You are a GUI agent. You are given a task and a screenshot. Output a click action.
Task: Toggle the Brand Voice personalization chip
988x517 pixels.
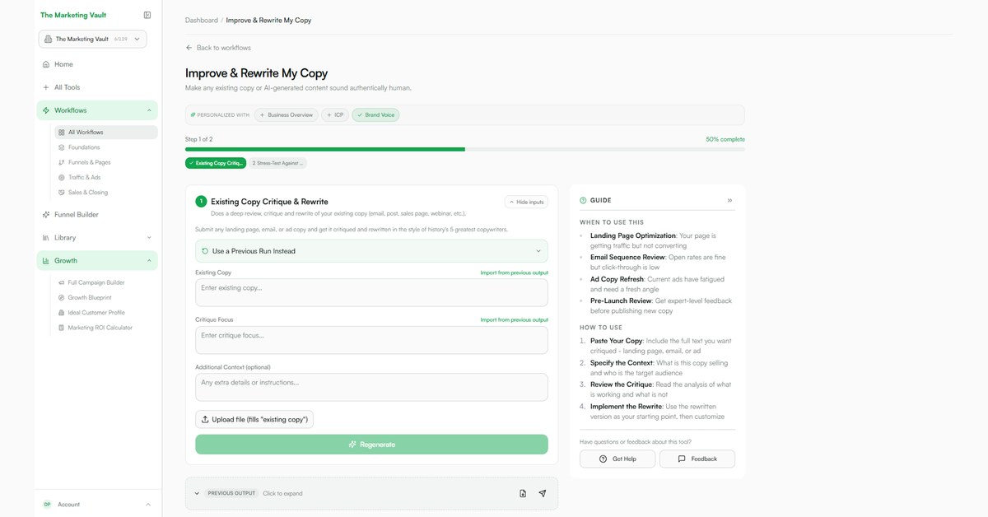tap(375, 115)
